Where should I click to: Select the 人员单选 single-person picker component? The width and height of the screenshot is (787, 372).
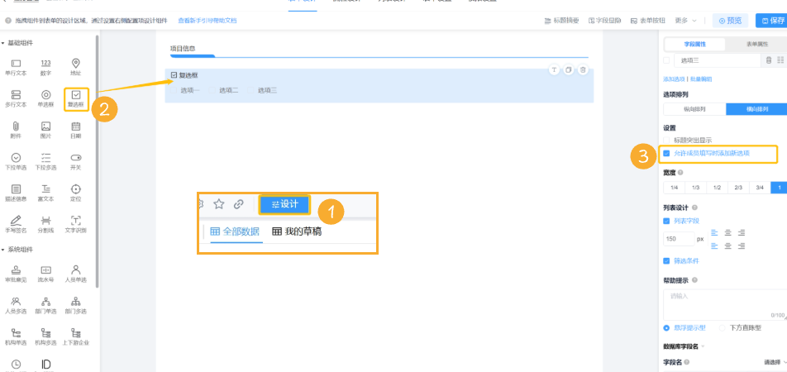pos(76,274)
